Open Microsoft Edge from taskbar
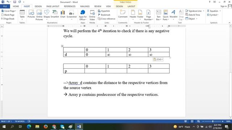This screenshot has width=232, height=130. tap(29, 127)
